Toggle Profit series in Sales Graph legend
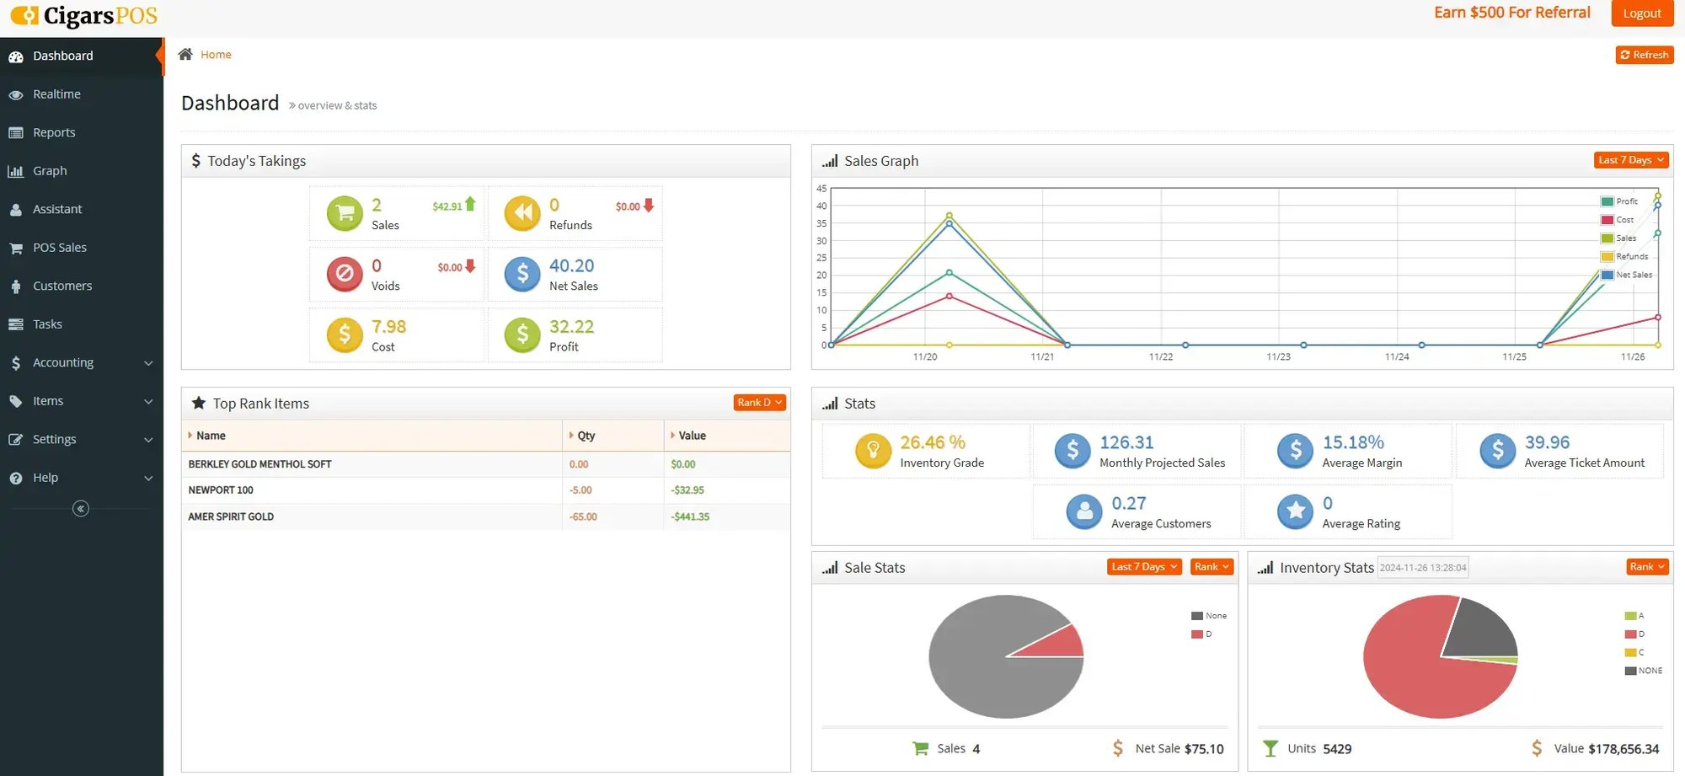This screenshot has width=1685, height=776. click(x=1619, y=201)
